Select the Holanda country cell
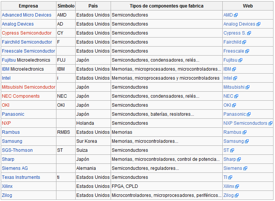This screenshot has height=201, width=275. [x=93, y=123]
